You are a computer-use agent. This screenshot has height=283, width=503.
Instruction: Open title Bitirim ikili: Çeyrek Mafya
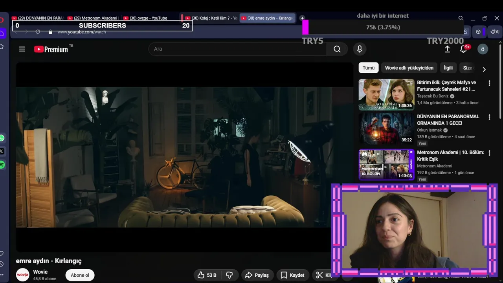point(446,86)
